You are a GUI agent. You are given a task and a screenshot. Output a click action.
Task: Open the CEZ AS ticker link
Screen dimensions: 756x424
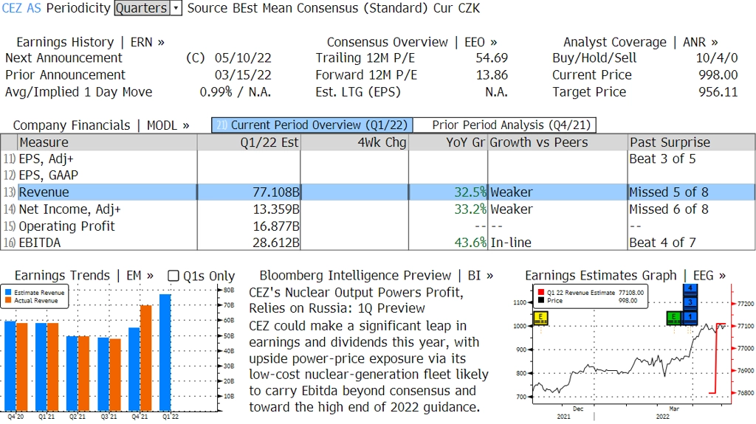pyautogui.click(x=21, y=8)
